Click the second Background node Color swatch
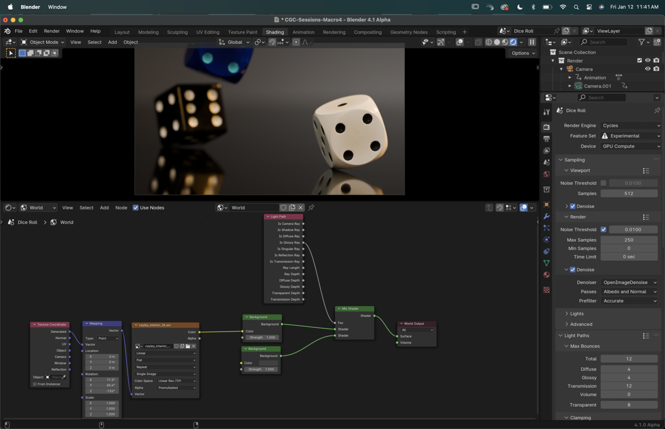The image size is (665, 429). point(269,363)
